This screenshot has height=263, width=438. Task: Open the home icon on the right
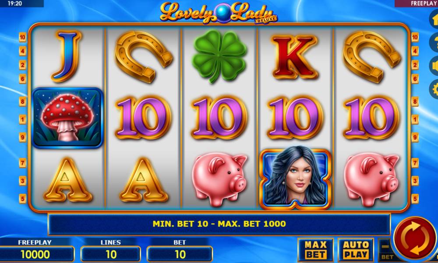[x=434, y=19]
